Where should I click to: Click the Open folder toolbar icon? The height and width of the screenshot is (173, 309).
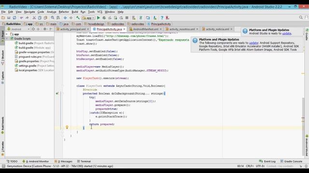[x=3, y=18]
